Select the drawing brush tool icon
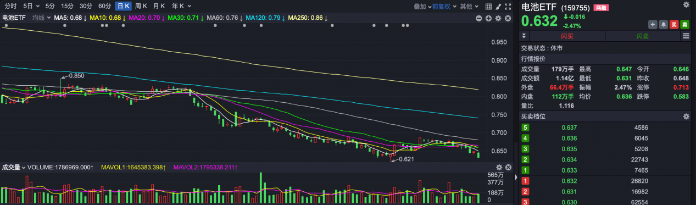The height and width of the screenshot is (205, 696). pos(497,7)
